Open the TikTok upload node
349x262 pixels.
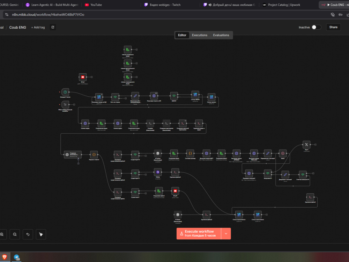[x=158, y=172]
